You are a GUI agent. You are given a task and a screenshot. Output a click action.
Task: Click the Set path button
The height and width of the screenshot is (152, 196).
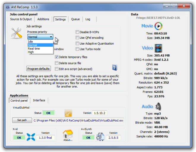[x=22, y=120]
